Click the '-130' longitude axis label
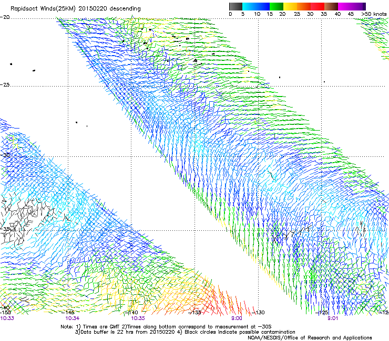 pos(259,313)
